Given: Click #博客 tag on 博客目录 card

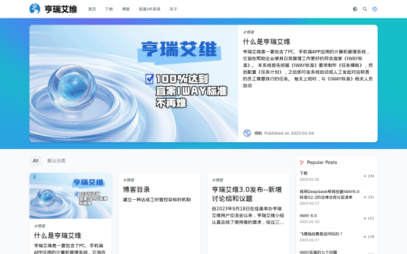Looking at the screenshot, I should 129,180.
